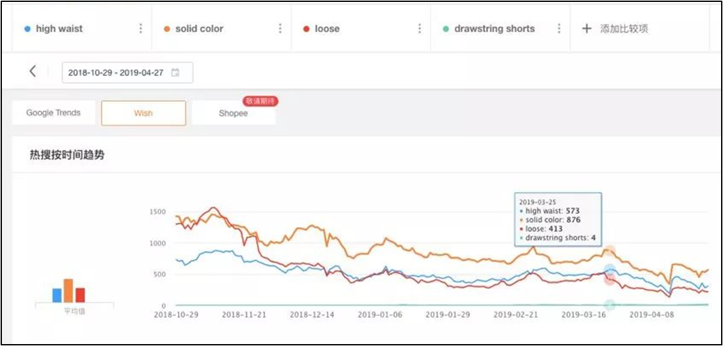Open three-dot menu next to loose
The width and height of the screenshot is (723, 346).
(x=419, y=29)
